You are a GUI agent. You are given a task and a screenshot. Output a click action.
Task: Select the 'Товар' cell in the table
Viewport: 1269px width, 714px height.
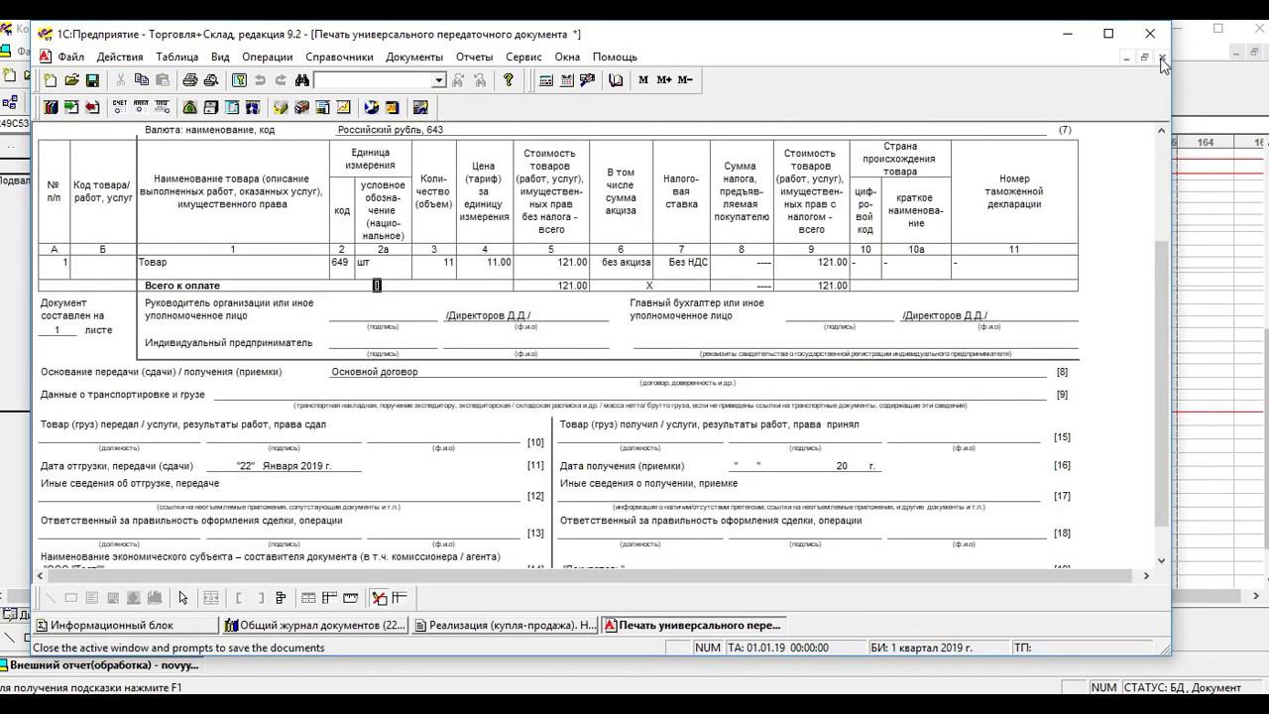[232, 263]
